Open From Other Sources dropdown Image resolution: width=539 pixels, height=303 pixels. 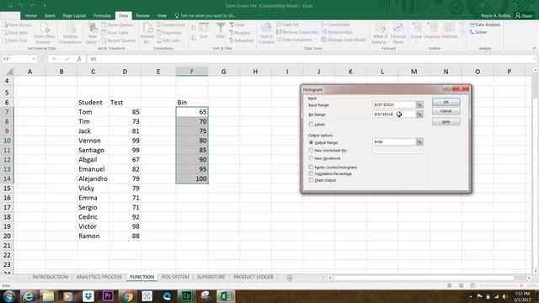coord(45,34)
